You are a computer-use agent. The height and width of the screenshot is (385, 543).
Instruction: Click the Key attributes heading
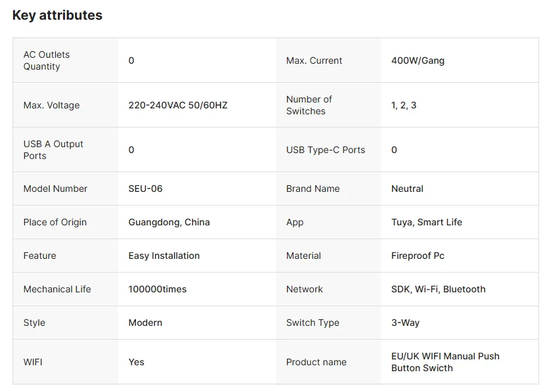57,15
